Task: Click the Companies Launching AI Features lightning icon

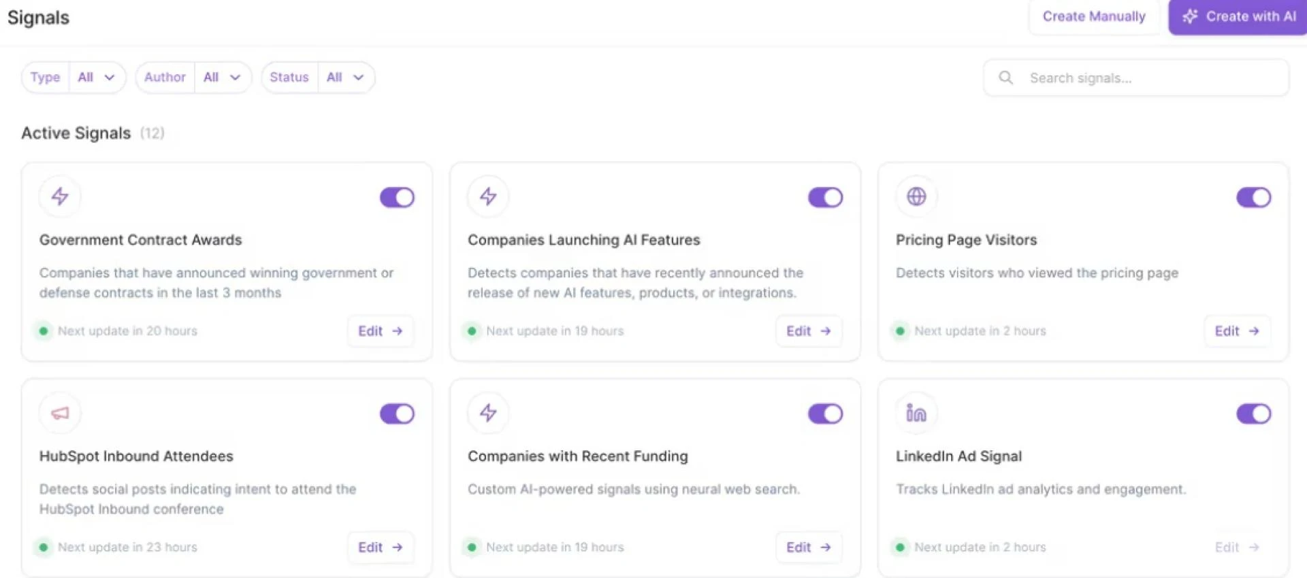Action: [488, 197]
